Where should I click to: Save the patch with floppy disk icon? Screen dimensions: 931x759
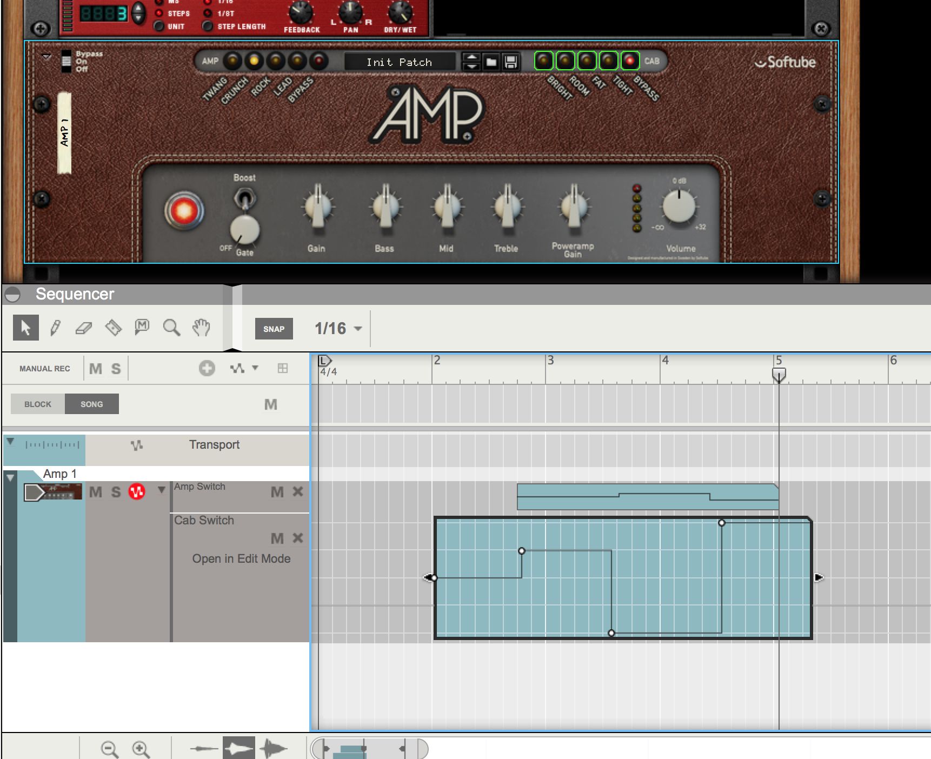pyautogui.click(x=511, y=62)
